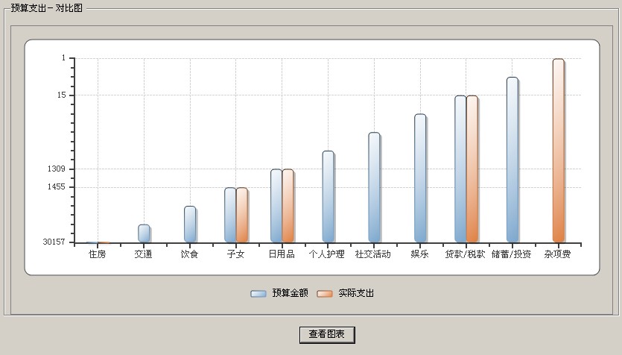The height and width of the screenshot is (355, 622).
Task: Click the blue budget bar for 个人护理
Action: point(328,197)
